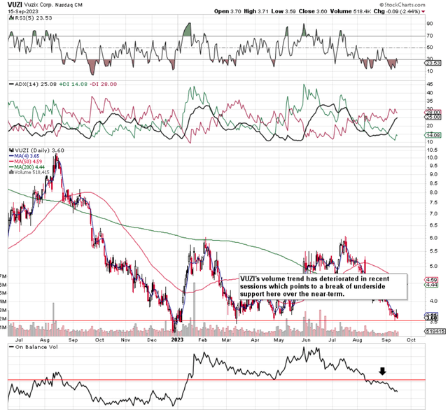Click the red down-triangle change indicator

coord(423,12)
